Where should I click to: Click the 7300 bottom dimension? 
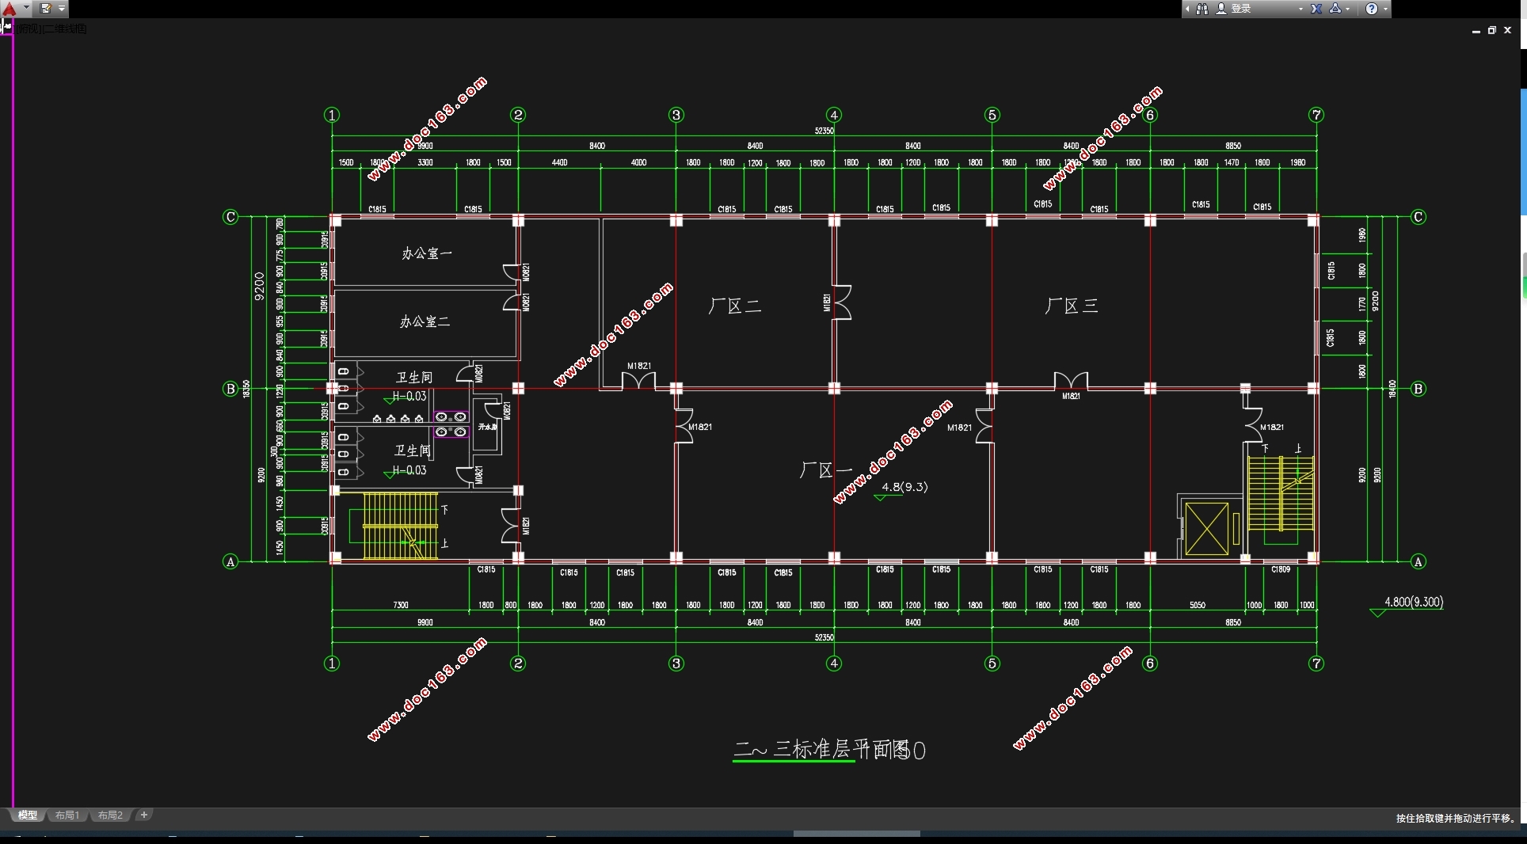[x=401, y=605]
